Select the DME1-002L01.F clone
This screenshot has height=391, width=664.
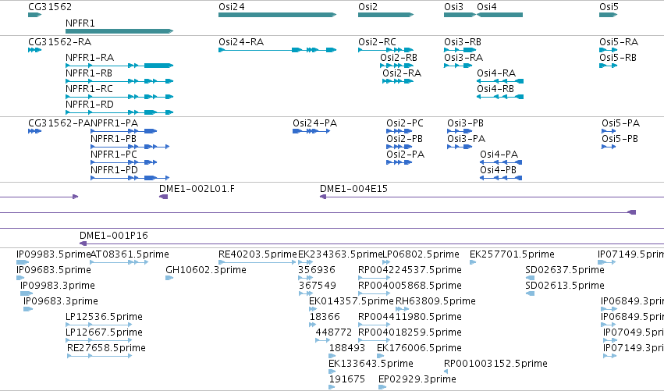tap(163, 197)
